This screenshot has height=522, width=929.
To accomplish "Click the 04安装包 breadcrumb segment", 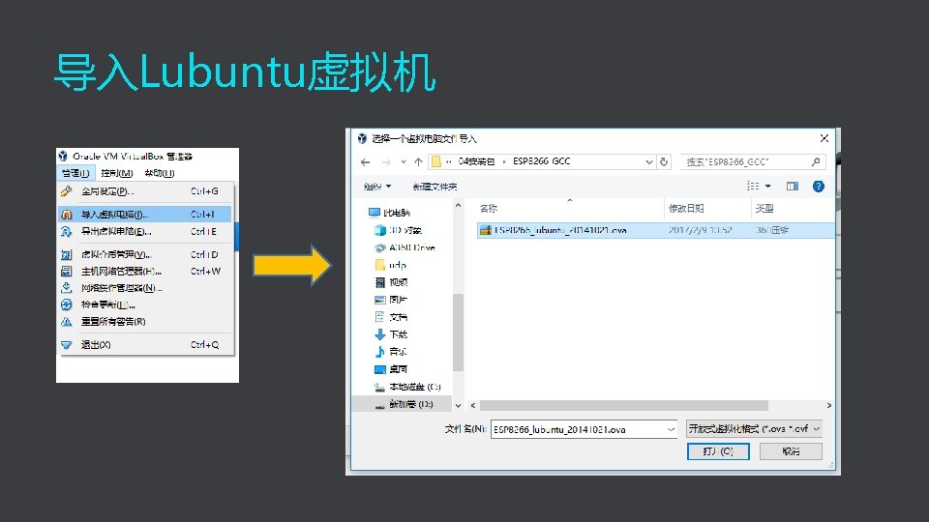I will coord(476,161).
